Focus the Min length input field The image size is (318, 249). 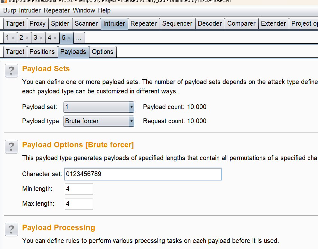point(79,189)
